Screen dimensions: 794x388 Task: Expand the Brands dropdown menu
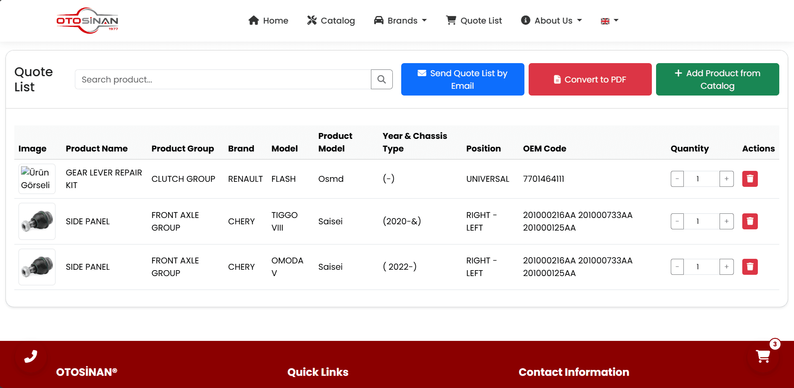tap(400, 21)
